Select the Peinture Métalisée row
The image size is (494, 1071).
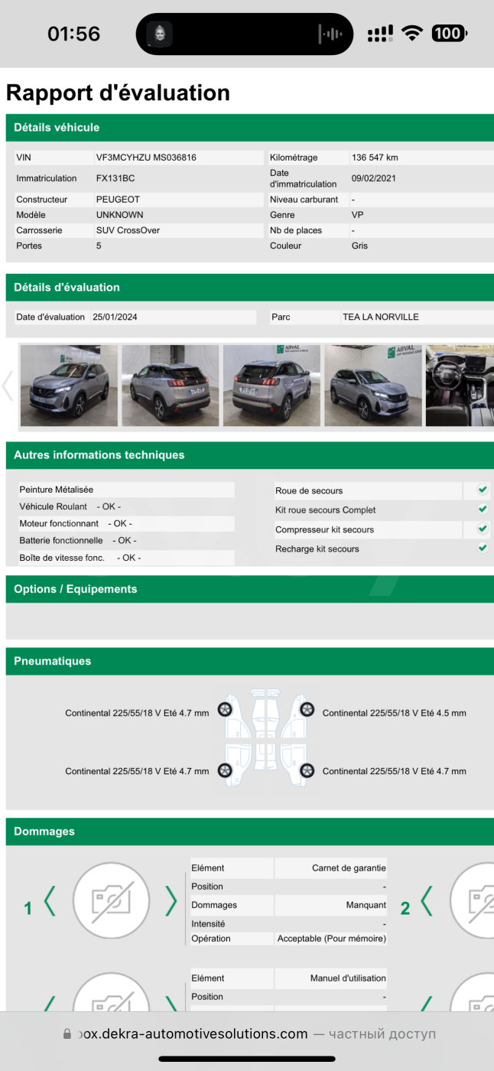pos(125,490)
